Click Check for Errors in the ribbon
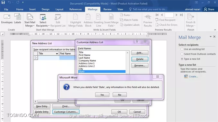 pyautogui.click(x=167, y=25)
